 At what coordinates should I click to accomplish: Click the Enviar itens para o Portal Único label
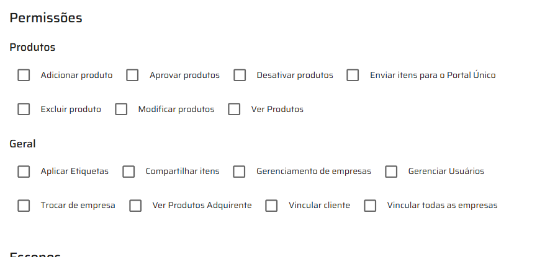point(433,76)
